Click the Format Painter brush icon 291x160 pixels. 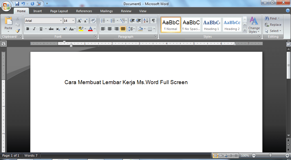click(x=18, y=31)
